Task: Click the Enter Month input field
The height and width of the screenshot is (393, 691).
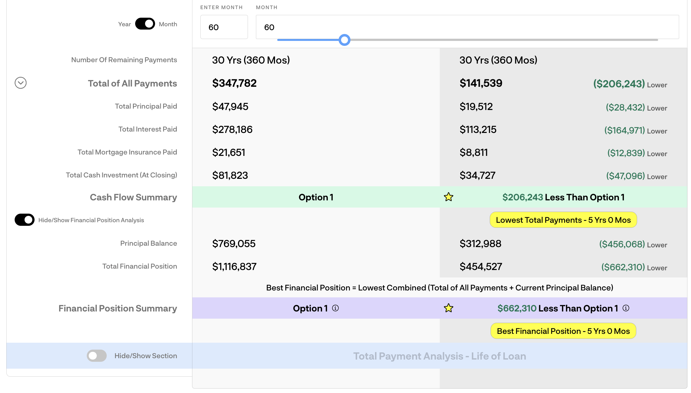Action: (x=224, y=27)
